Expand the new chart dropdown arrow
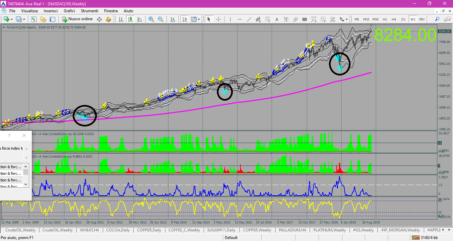453x241 pixels. coord(12,19)
